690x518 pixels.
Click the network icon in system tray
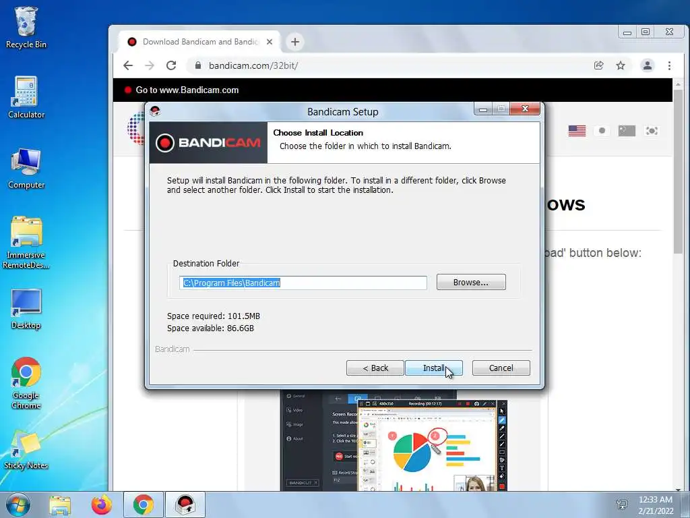622,505
